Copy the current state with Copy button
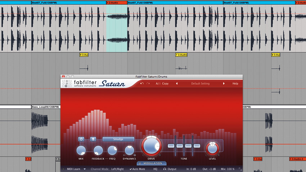 tap(165, 83)
